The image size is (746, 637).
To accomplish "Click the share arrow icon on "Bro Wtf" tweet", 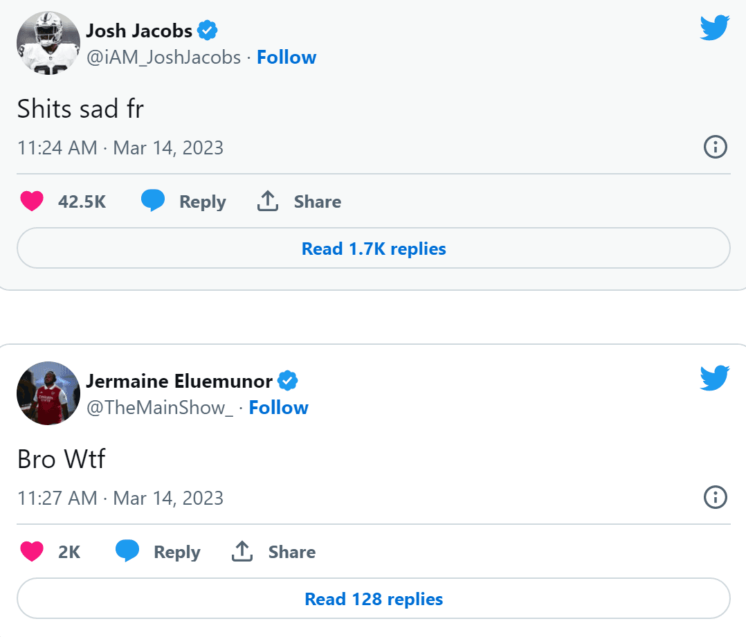I will point(242,552).
